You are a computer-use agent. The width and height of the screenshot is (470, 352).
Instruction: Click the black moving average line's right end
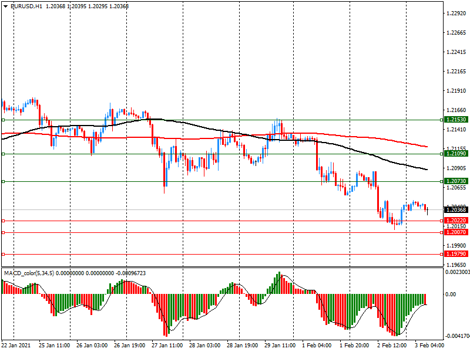426,170
